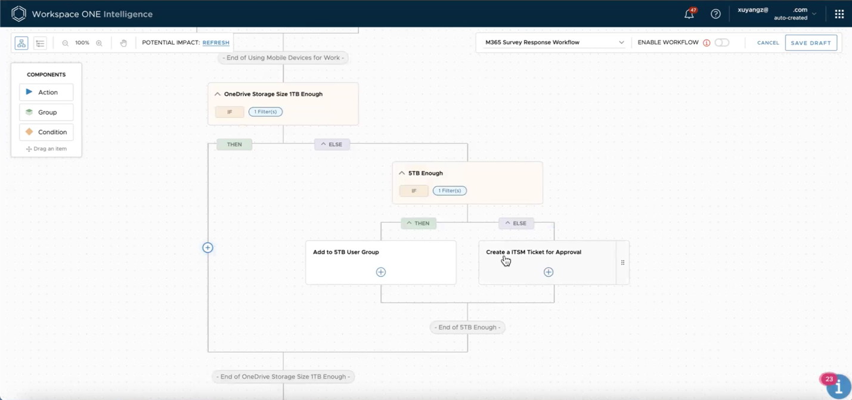
Task: Collapse the ELSE branch under OneDrive condition
Action: [331, 144]
